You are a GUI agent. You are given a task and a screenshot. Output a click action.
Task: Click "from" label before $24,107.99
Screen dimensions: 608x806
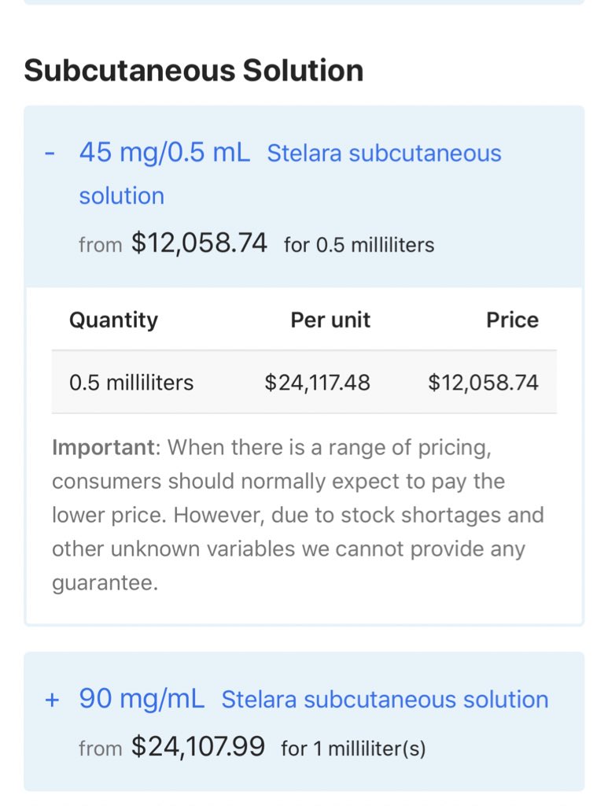100,748
